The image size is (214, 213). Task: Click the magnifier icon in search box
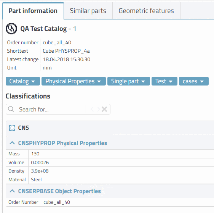click(11, 109)
